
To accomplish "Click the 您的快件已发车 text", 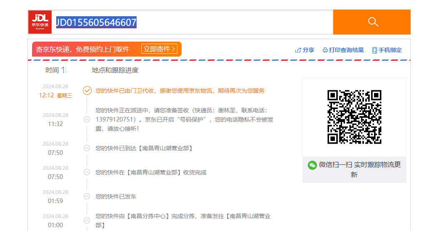I will [116, 196].
